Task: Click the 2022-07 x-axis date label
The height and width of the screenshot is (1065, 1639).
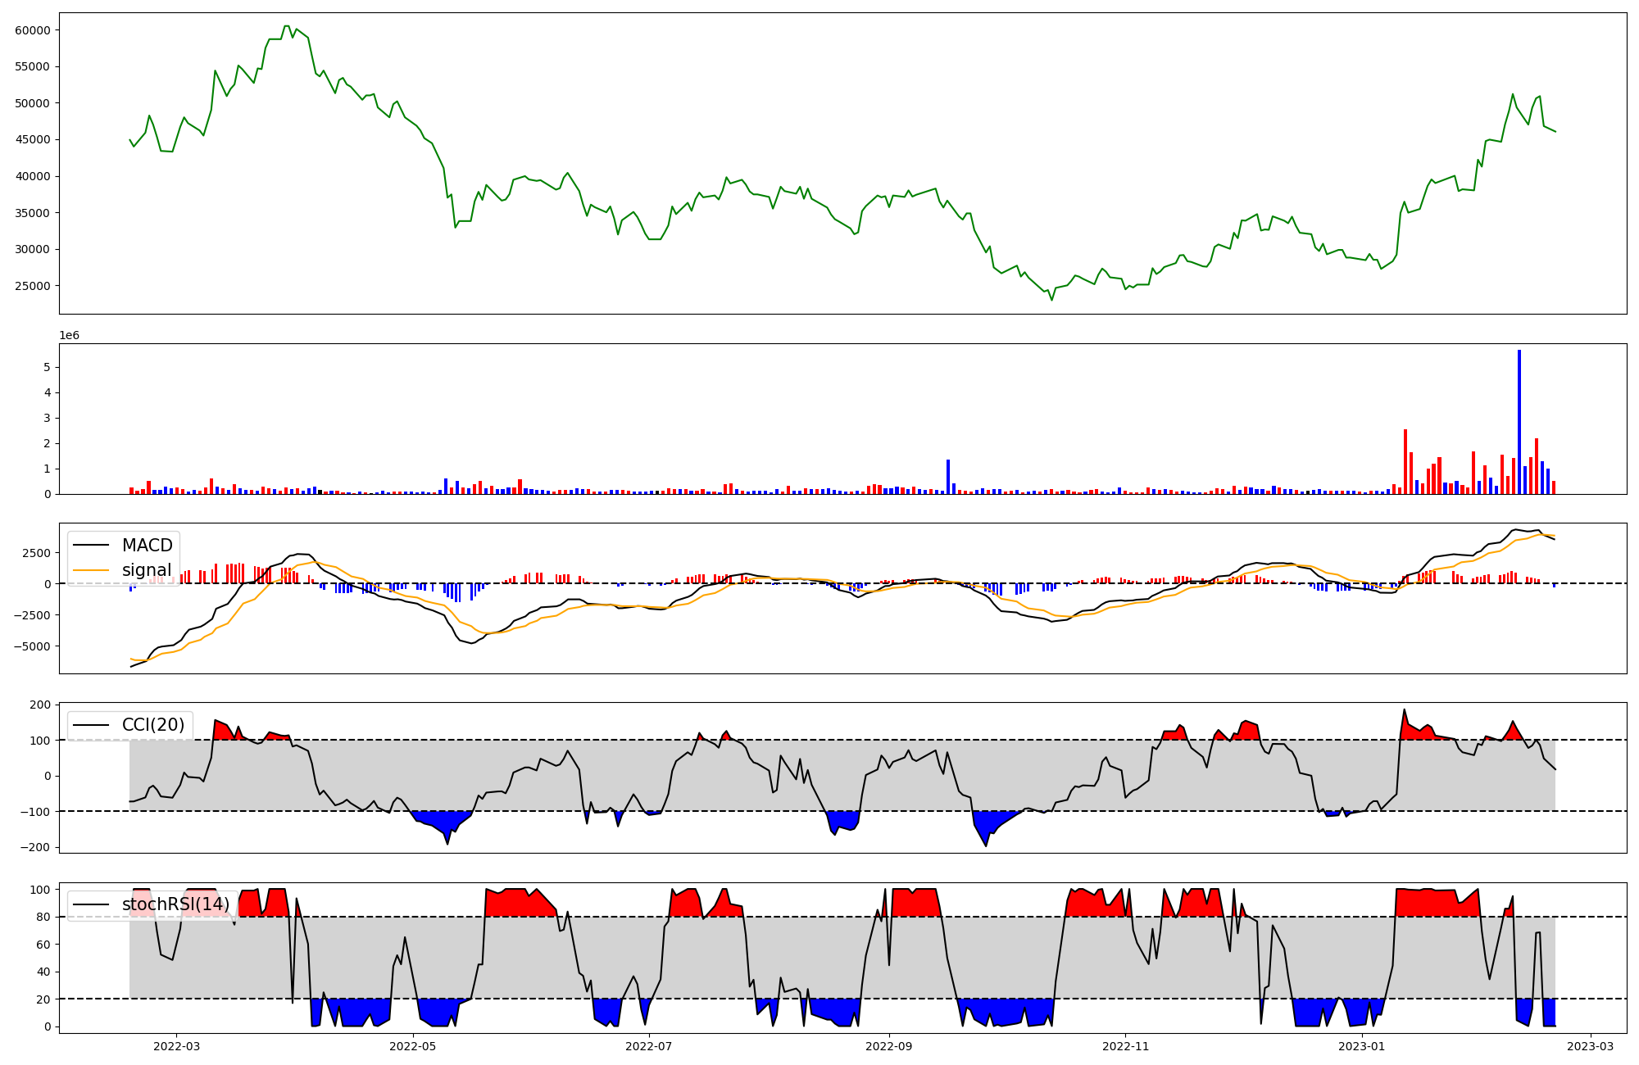Action: coord(649,1046)
